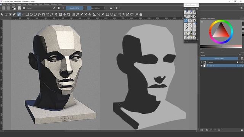244x137 pixels.
Task: Select the Elliptical Selection tool
Action: [x=112, y=14]
